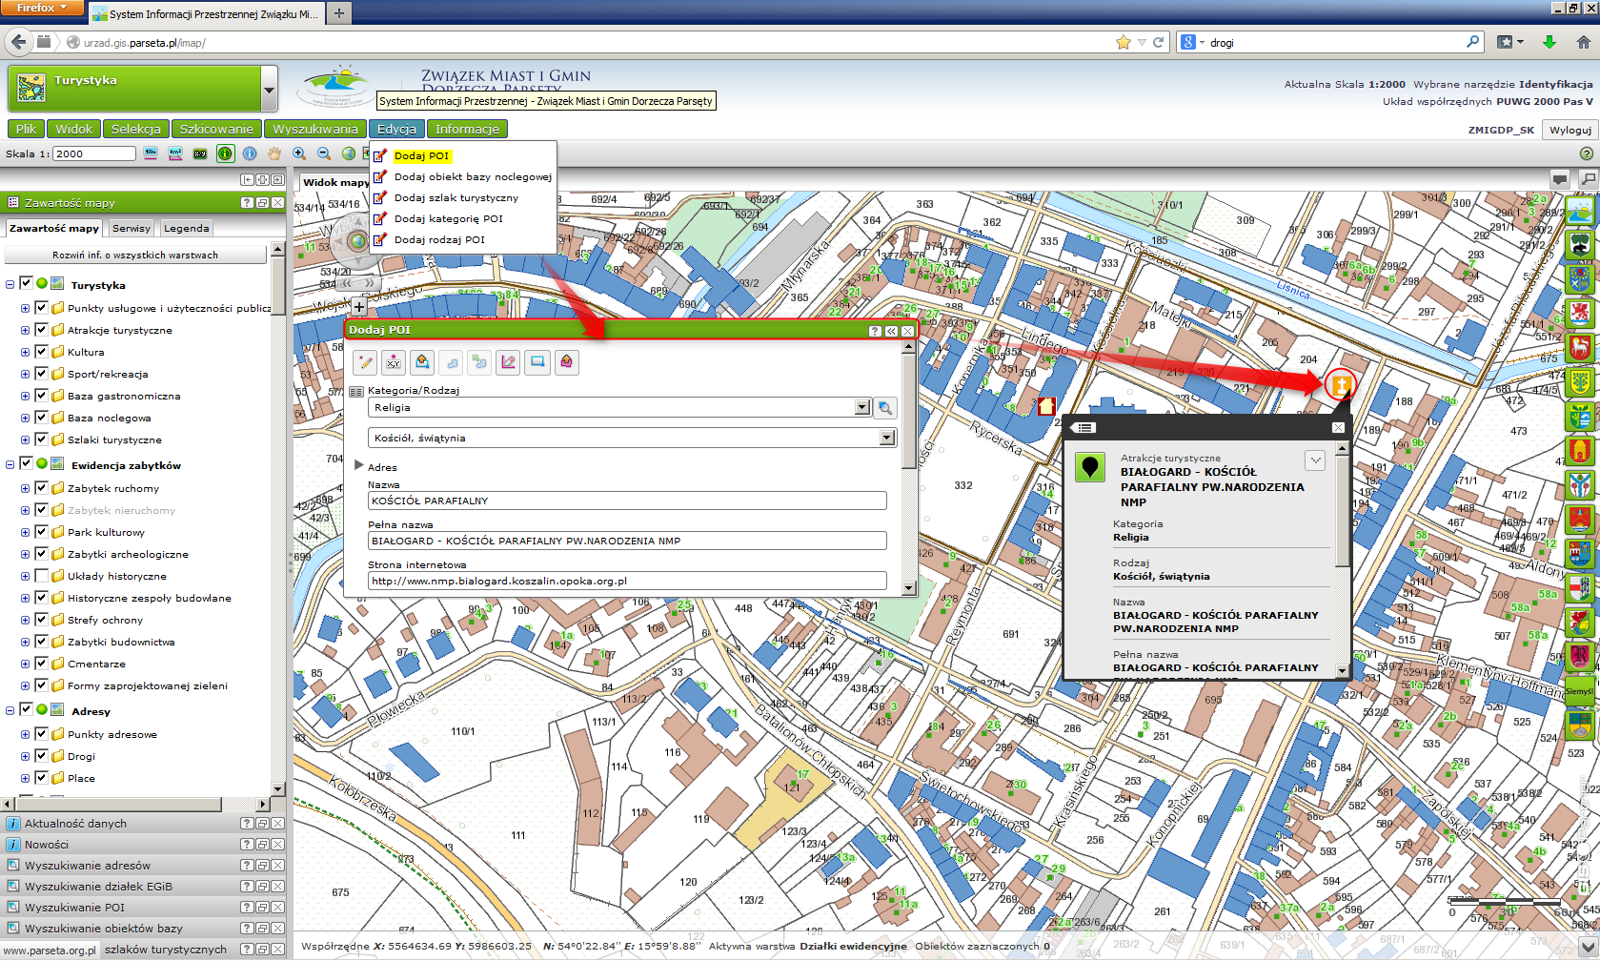1600x961 pixels.
Task: Open the Wyszukiwanie POI panel
Action: coord(74,907)
